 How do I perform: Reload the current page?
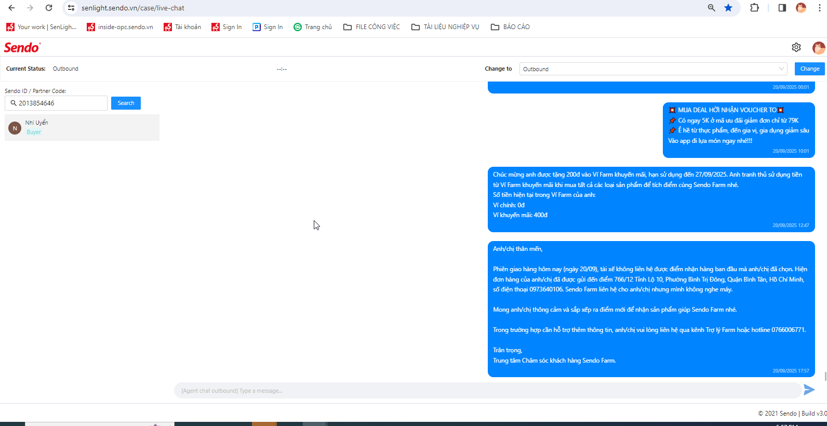point(49,8)
